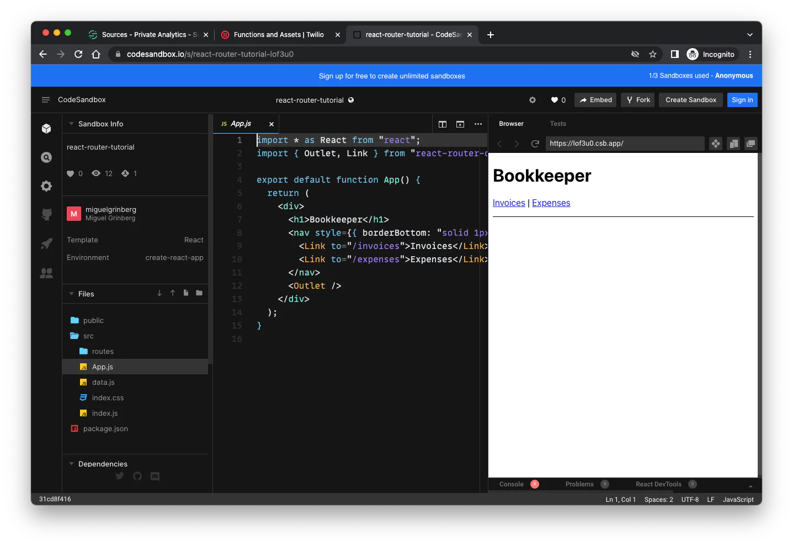Screen dimensions: 793x546
Task: Create a new file in the Files panel
Action: pos(185,293)
